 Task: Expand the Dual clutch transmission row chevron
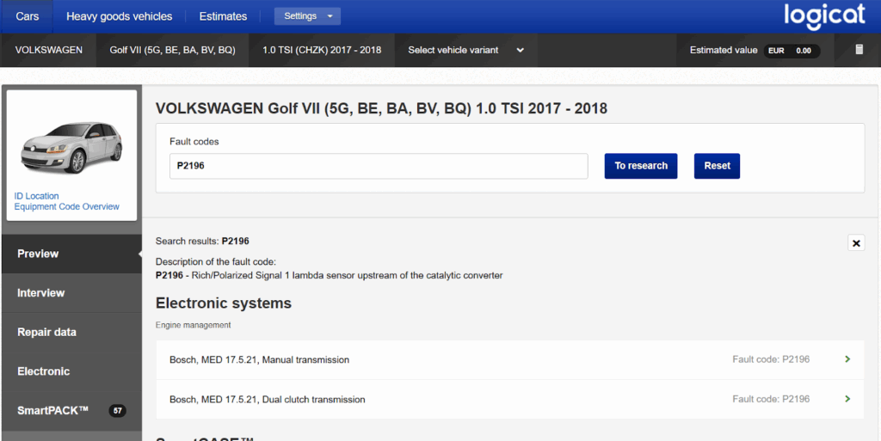(847, 399)
